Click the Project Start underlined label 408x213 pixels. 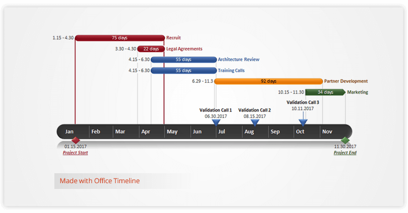point(75,153)
